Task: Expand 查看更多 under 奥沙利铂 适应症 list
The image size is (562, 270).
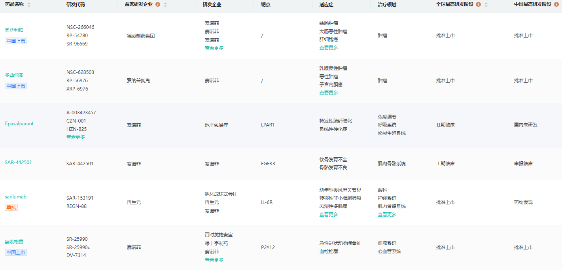Action: click(329, 48)
